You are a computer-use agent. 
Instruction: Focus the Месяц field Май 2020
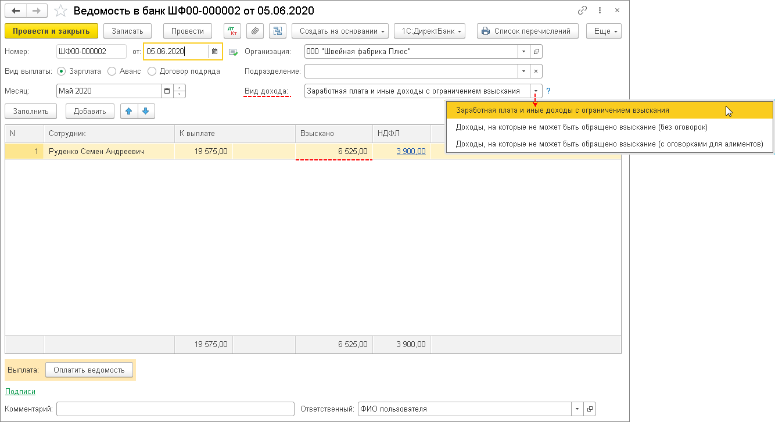click(x=109, y=91)
